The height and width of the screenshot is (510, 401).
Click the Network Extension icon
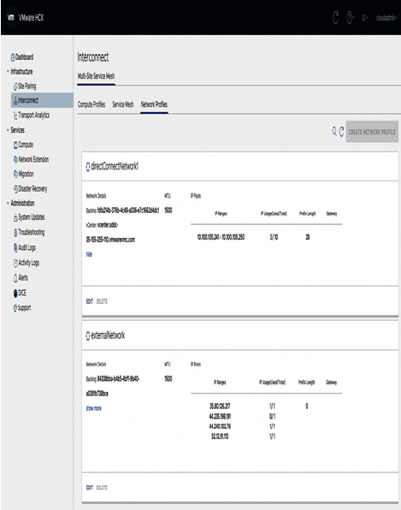point(15,159)
